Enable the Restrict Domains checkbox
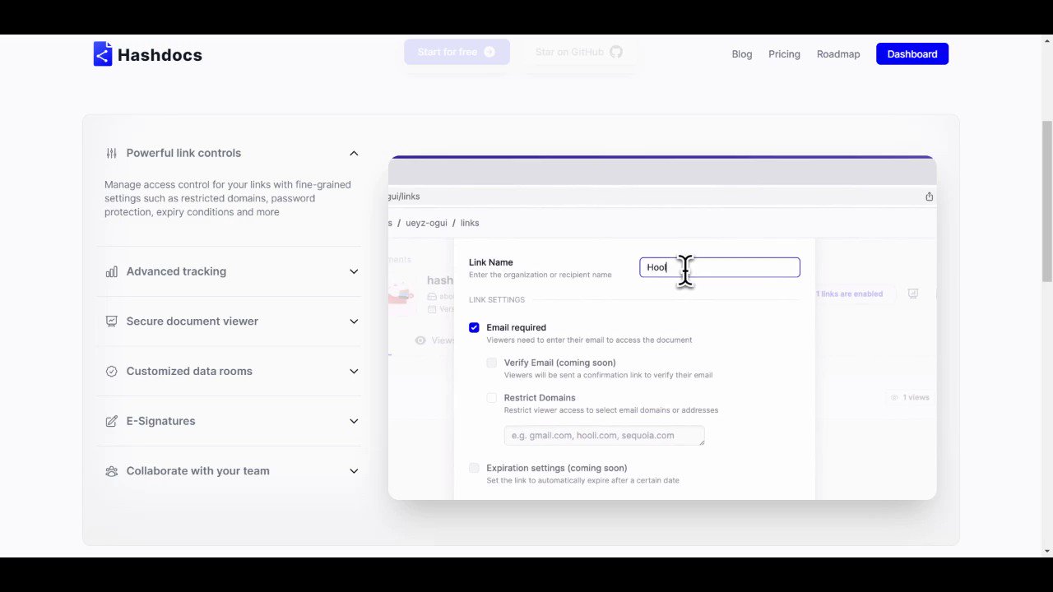Screen dimensions: 1053x592 (x=491, y=398)
